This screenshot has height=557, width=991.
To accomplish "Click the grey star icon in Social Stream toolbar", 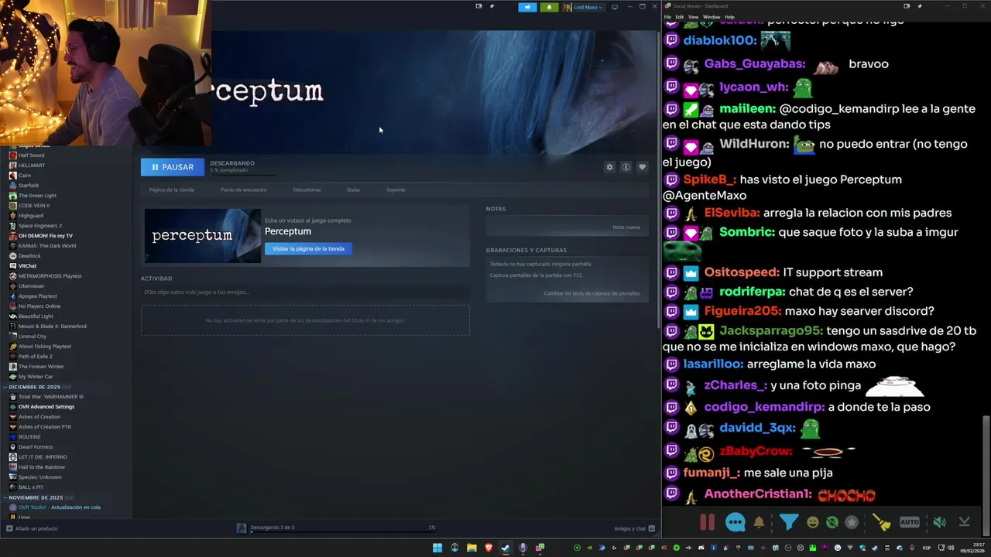I will click(x=852, y=522).
